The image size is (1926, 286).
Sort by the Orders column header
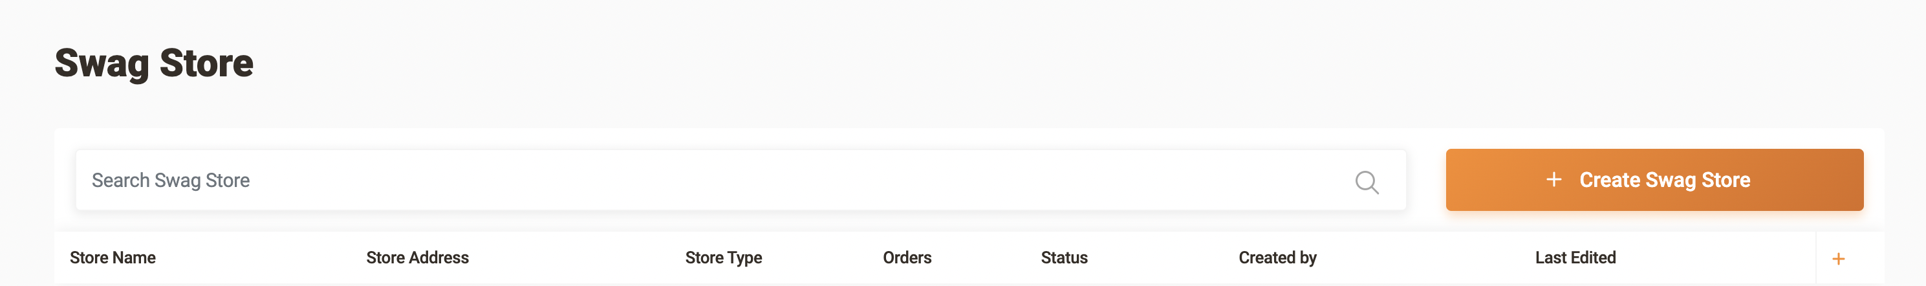point(907,258)
